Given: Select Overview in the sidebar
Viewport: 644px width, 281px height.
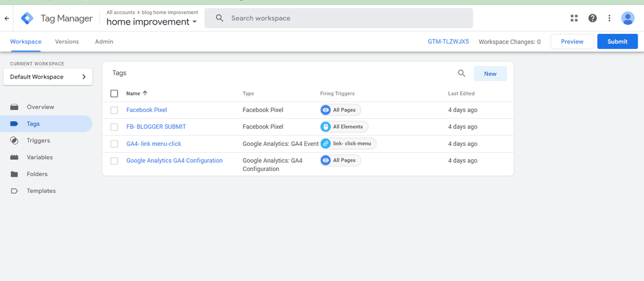Looking at the screenshot, I should click(40, 107).
